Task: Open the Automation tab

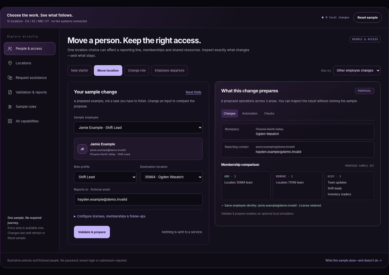Action: [250, 114]
